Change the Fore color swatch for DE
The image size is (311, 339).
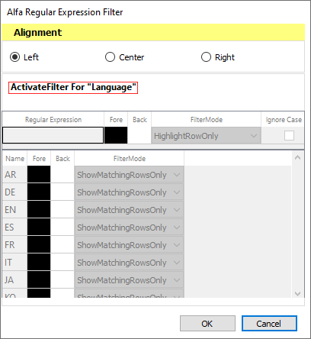(39, 192)
